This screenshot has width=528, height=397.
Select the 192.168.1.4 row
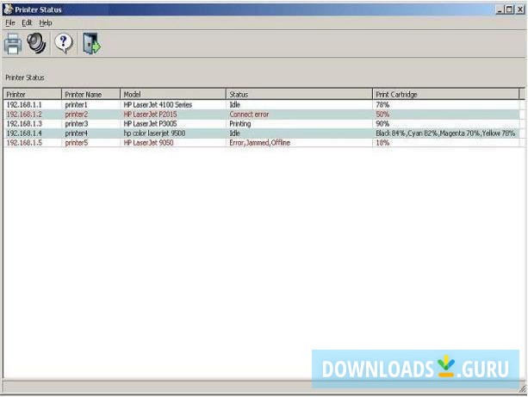(262, 133)
